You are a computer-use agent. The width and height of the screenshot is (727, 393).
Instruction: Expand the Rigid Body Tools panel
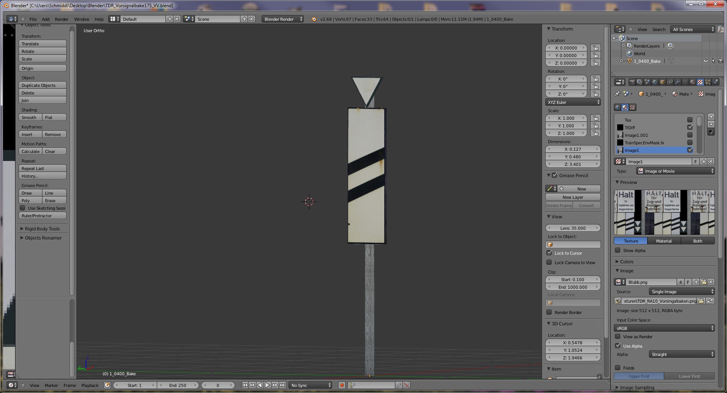42,229
